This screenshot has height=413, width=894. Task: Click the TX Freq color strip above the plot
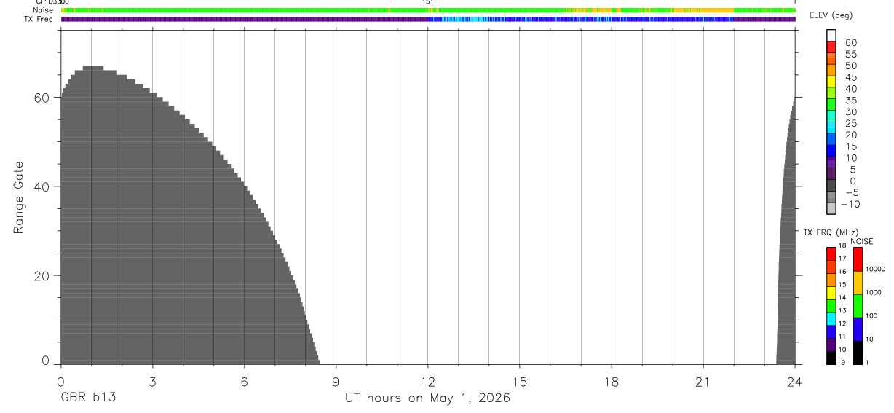point(428,19)
